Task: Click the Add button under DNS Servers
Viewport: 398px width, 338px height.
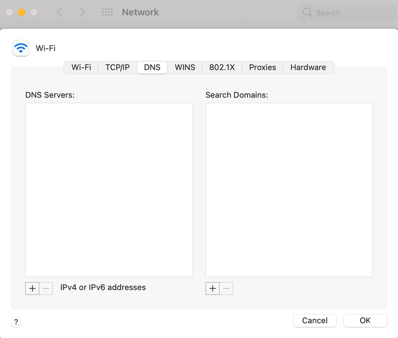Action: coord(32,288)
